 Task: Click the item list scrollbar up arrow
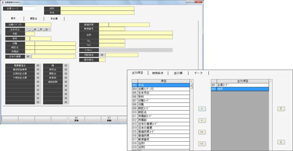(191, 81)
